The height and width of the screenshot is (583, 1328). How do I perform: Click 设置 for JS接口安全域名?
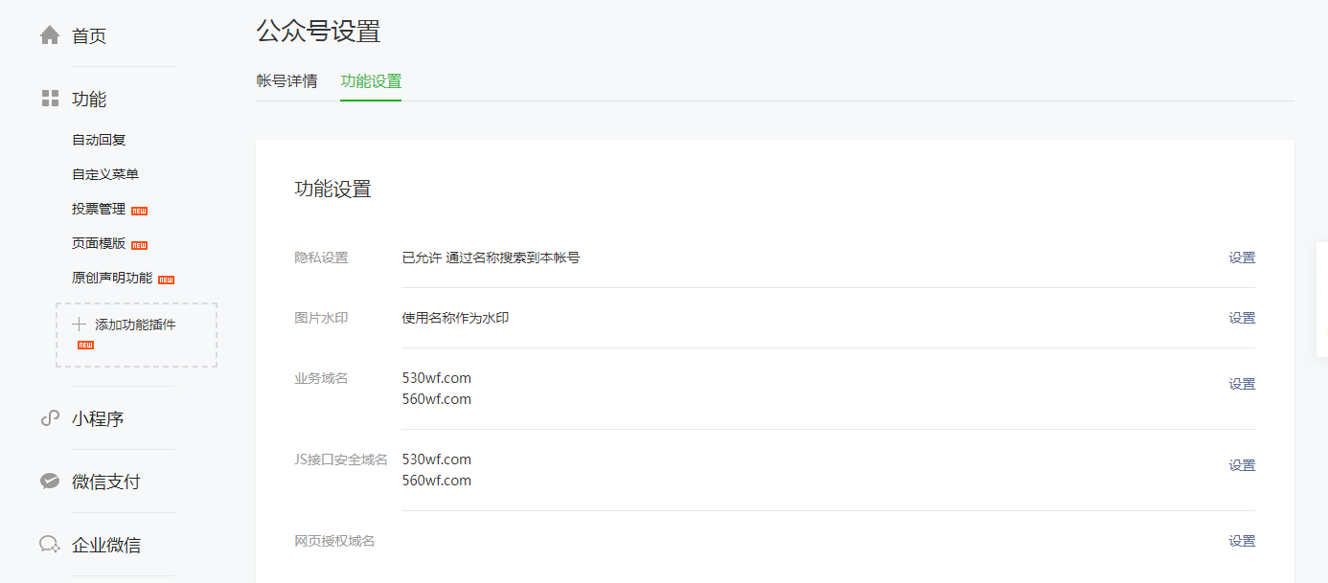click(1242, 465)
